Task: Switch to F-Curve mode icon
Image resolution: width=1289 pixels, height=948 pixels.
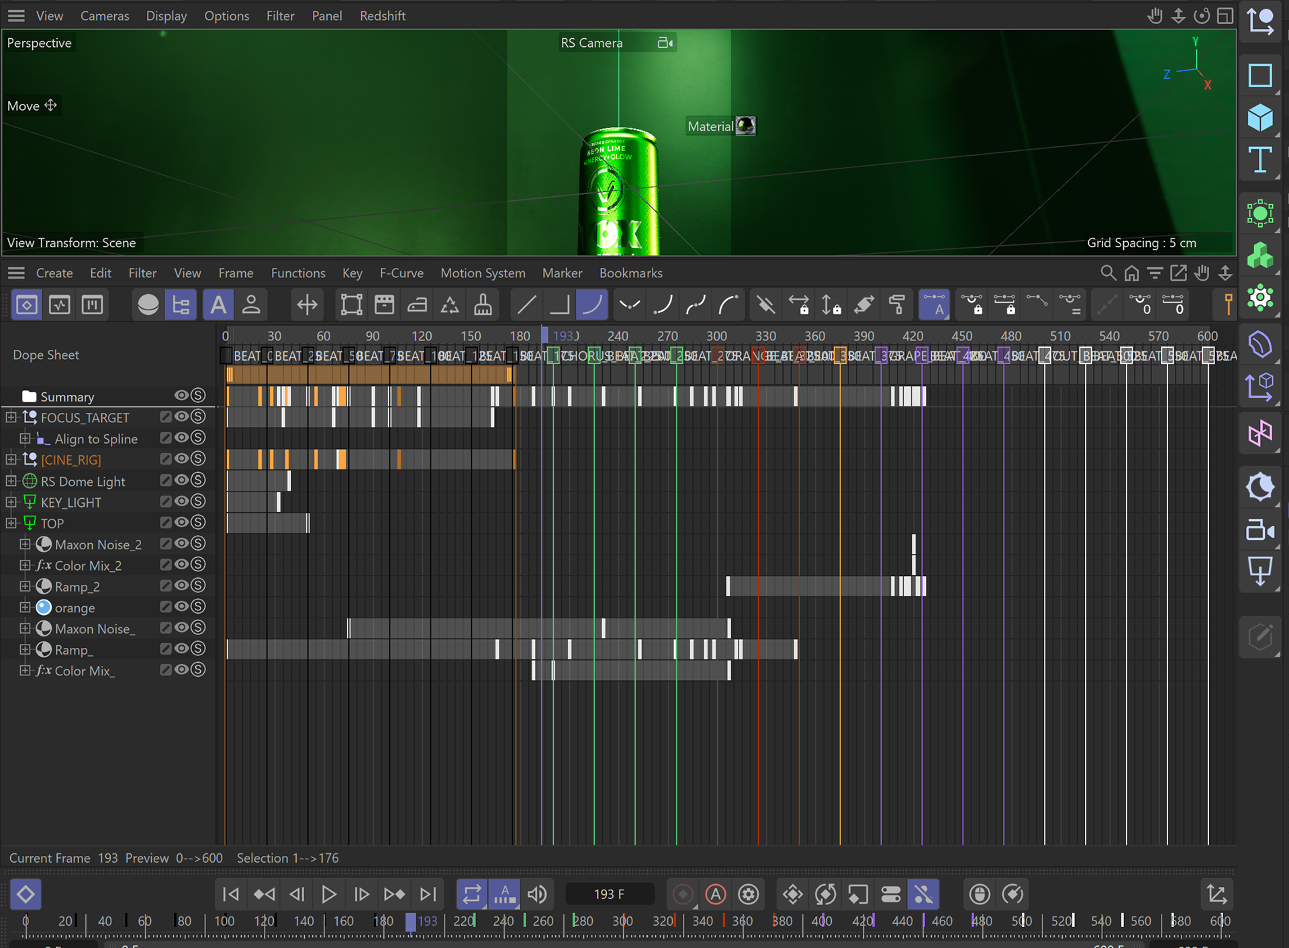Action: pos(60,305)
